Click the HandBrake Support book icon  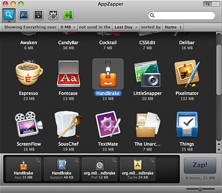62,165
